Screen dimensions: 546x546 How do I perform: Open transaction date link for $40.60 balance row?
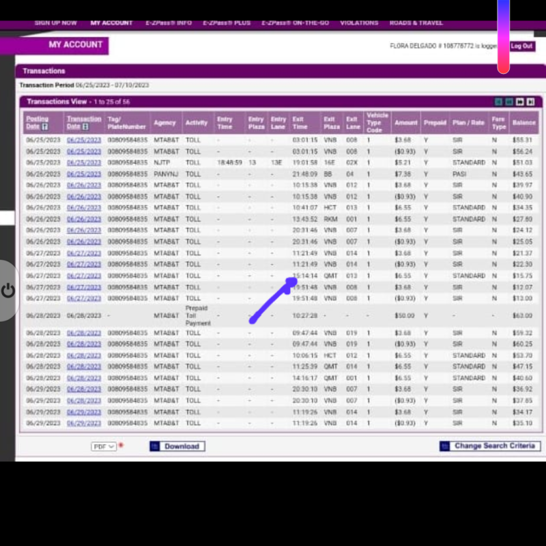pos(84,378)
